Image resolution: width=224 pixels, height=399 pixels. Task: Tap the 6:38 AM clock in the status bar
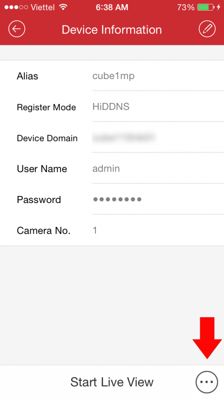click(x=112, y=7)
